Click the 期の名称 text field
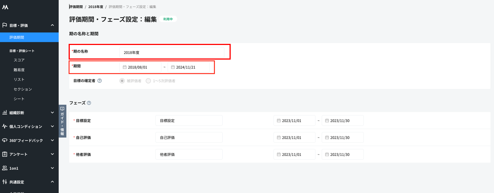This screenshot has height=193, width=494. coord(171,52)
